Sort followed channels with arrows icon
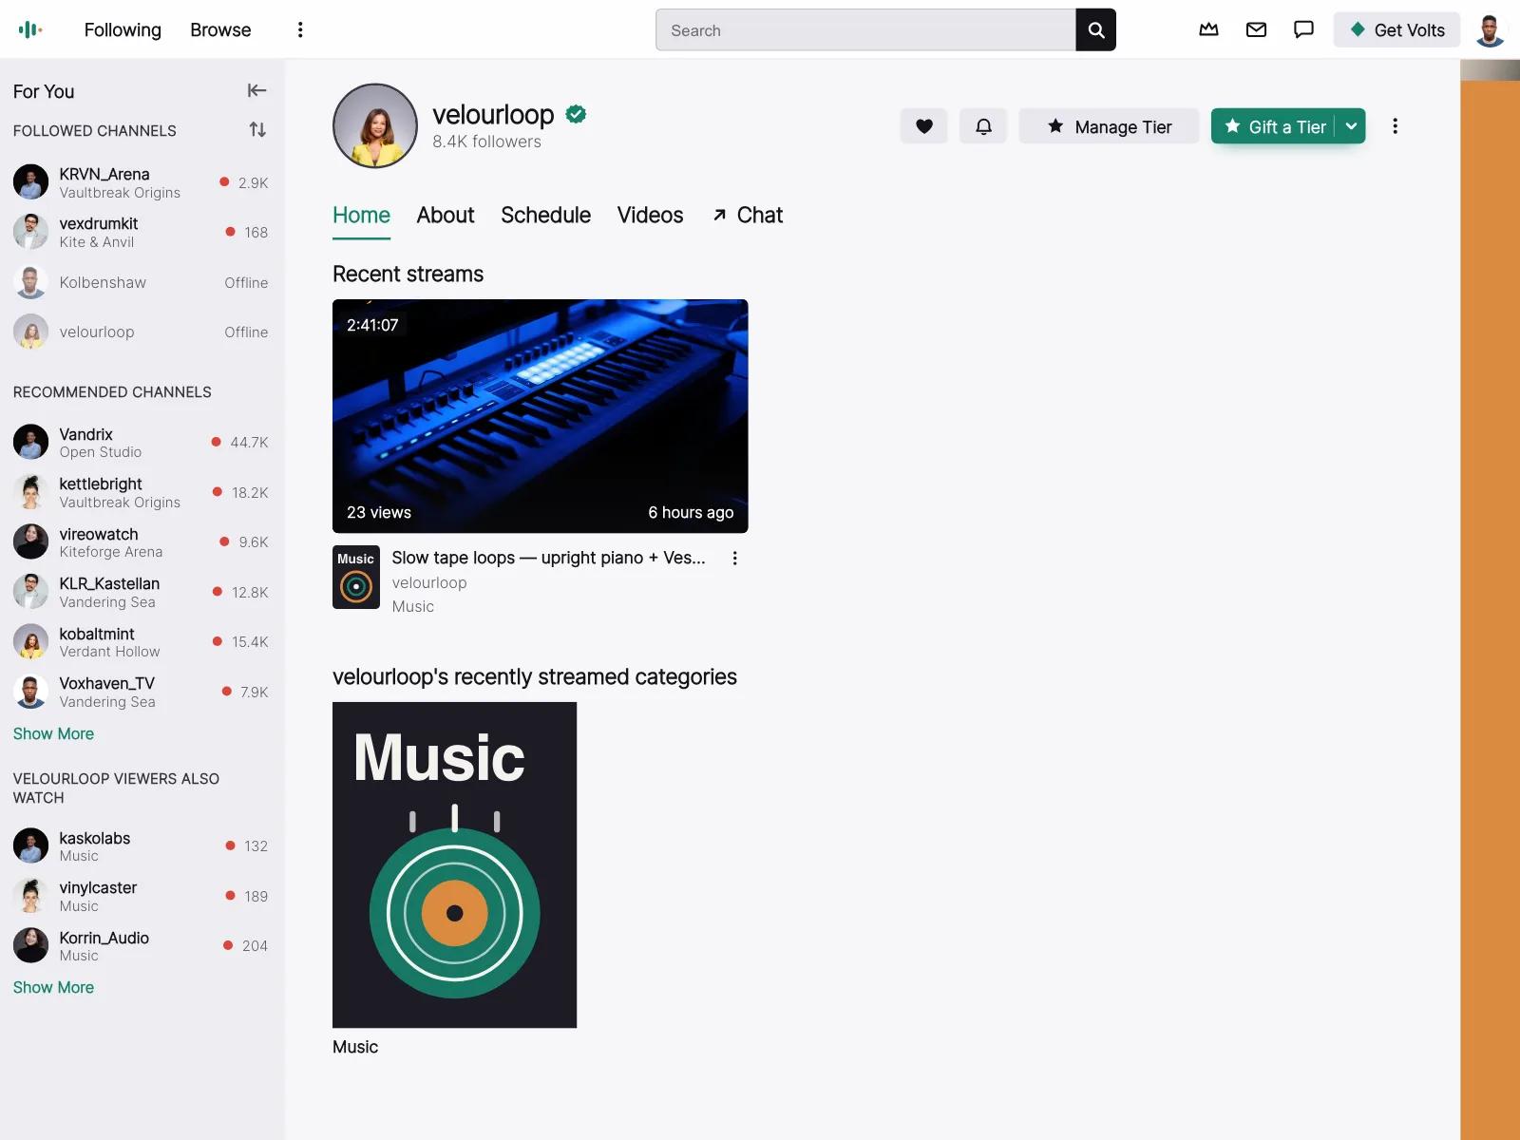Screen dimensions: 1520x1140 (x=257, y=129)
